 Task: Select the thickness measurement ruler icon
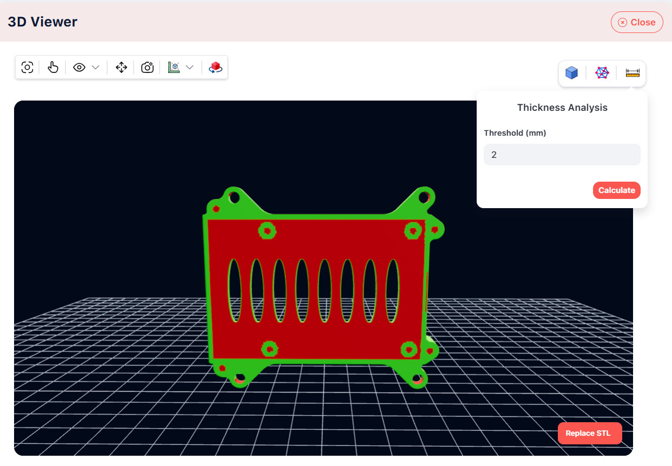(633, 73)
